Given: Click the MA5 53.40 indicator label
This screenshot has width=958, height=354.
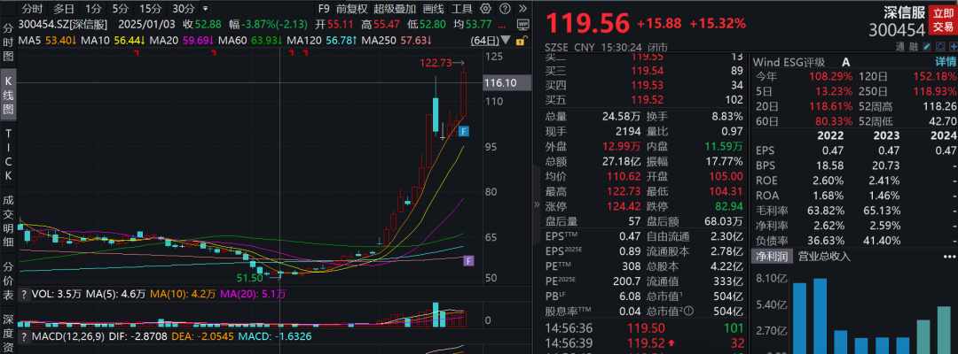Looking at the screenshot, I should [47, 41].
